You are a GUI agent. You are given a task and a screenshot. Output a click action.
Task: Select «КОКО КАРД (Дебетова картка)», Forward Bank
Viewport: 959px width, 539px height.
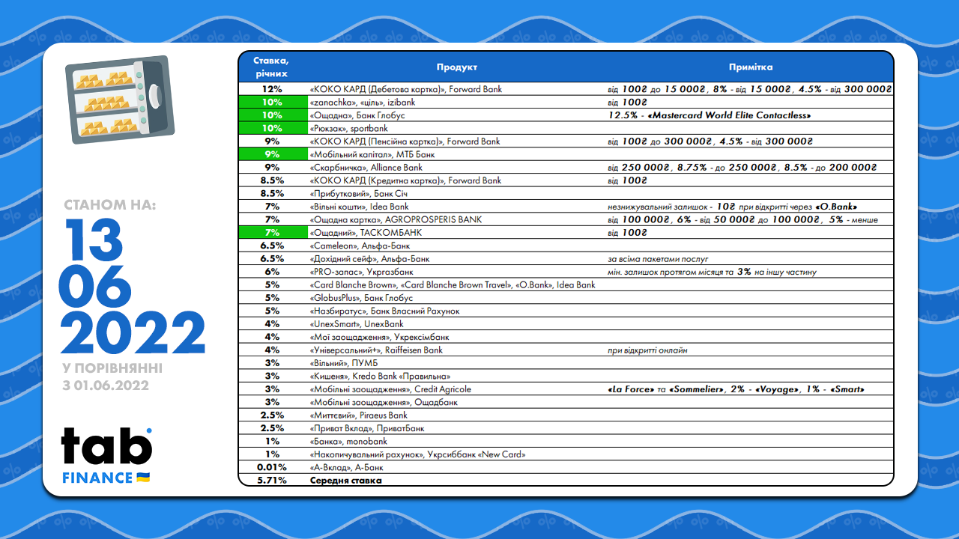(405, 89)
